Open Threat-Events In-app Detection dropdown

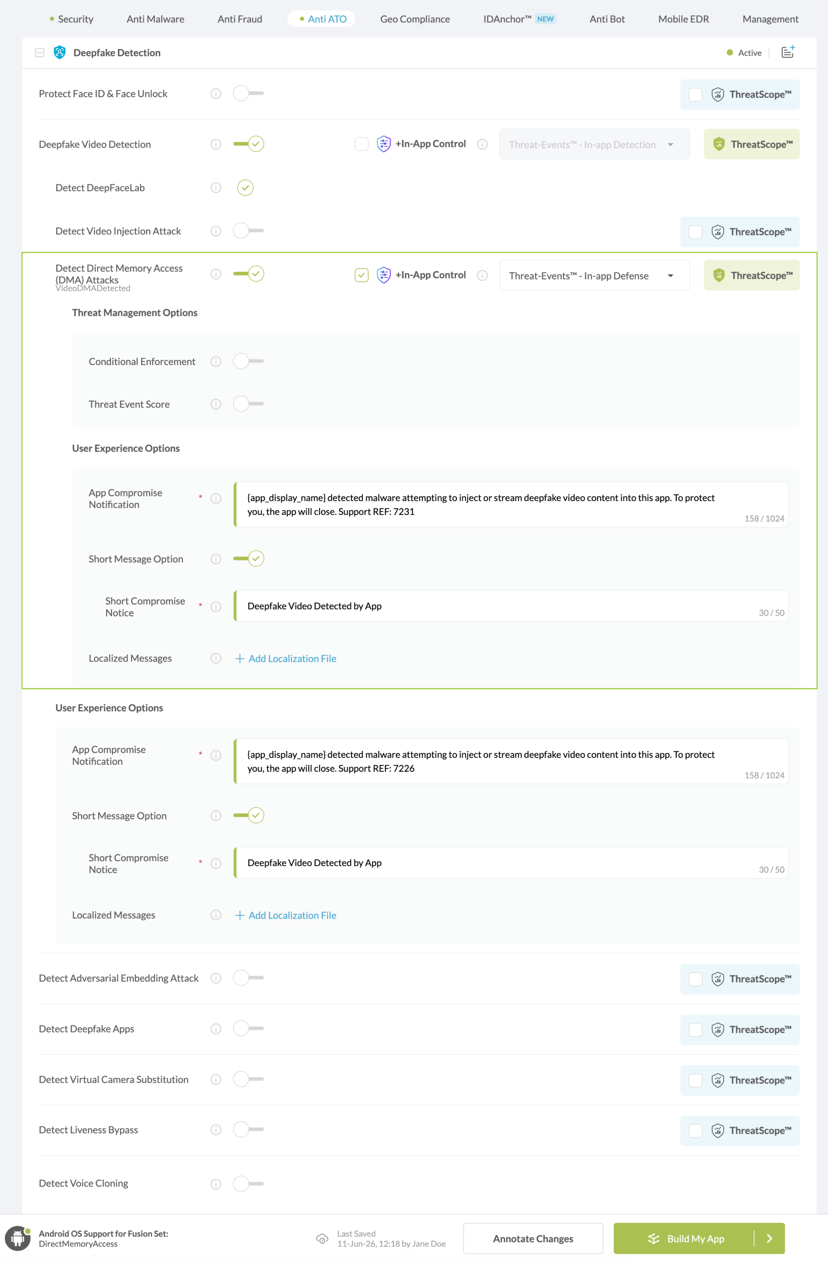[594, 144]
